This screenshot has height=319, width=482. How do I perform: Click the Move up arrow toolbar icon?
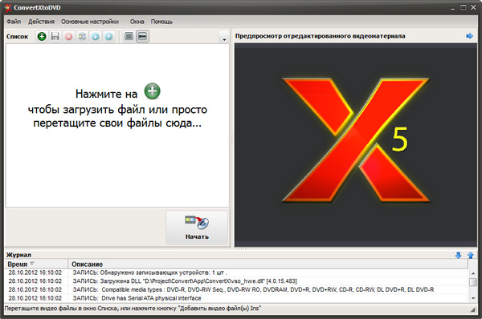click(x=108, y=37)
